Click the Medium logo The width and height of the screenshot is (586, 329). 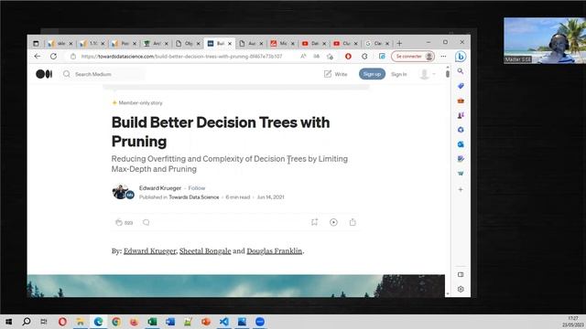tap(44, 74)
